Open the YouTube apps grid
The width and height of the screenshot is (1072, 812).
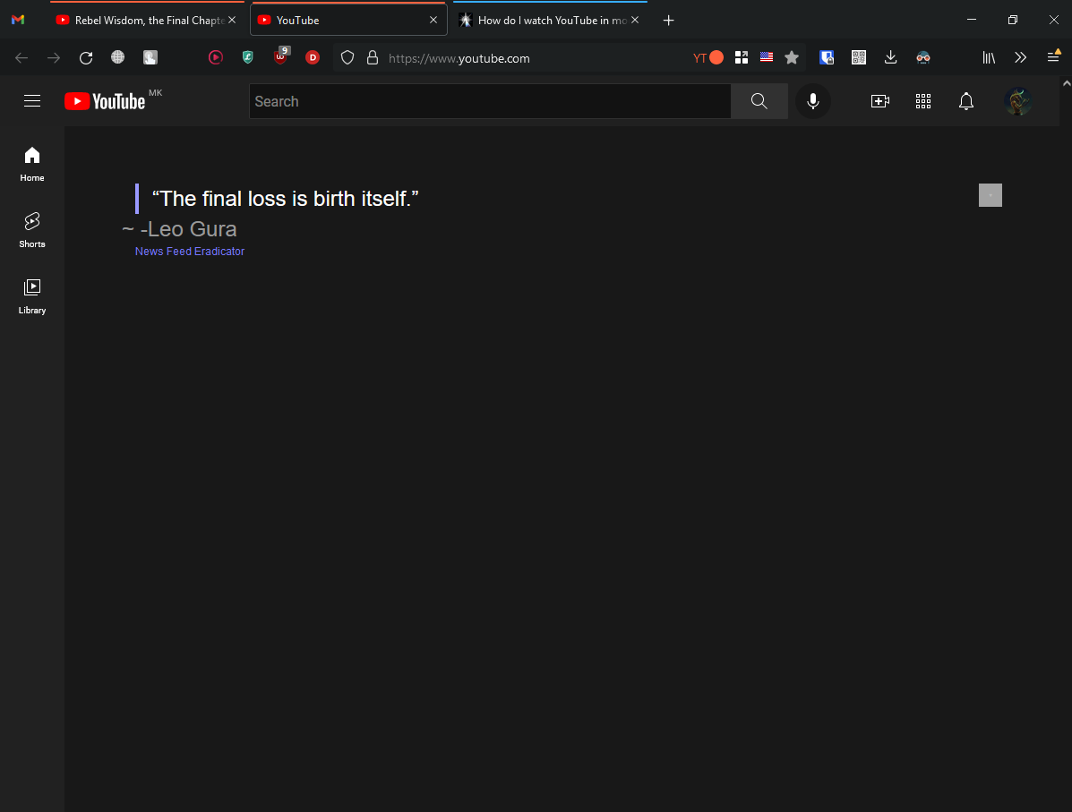point(923,101)
